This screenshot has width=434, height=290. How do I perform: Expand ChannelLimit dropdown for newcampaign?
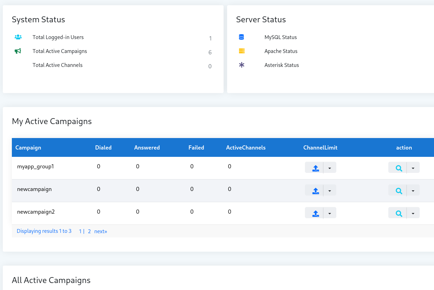330,190
